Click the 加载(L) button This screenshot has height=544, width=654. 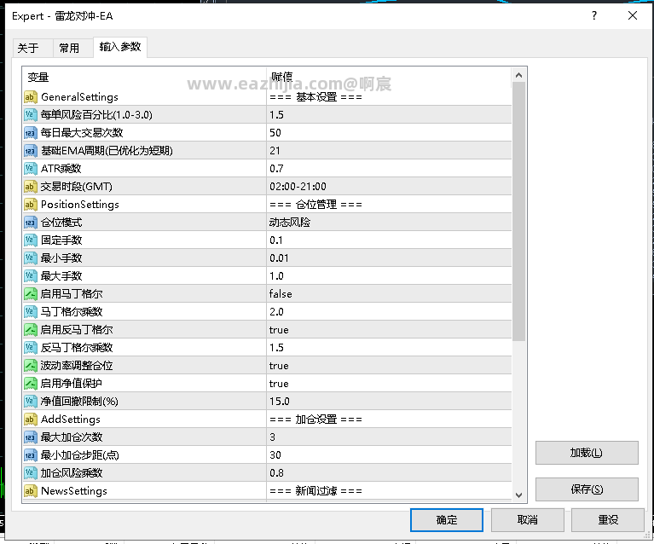pos(587,453)
